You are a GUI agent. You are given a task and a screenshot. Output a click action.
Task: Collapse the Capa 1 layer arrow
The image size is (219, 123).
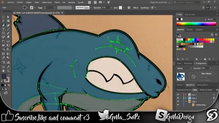pyautogui.click(x=185, y=101)
